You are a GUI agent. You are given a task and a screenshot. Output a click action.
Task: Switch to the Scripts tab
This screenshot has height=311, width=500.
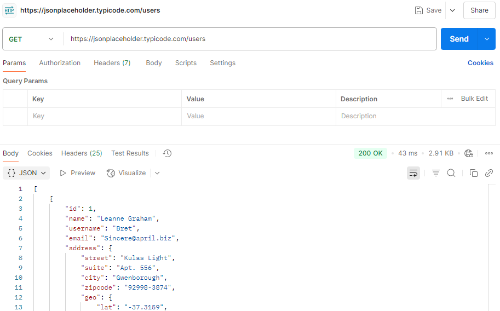click(x=186, y=63)
